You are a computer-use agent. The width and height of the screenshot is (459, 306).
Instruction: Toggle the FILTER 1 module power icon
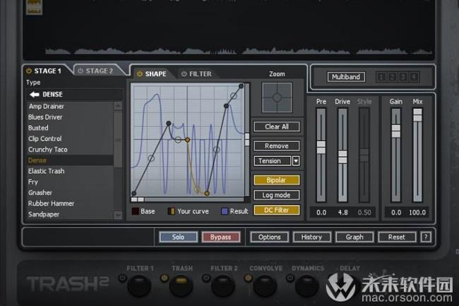[122, 278]
